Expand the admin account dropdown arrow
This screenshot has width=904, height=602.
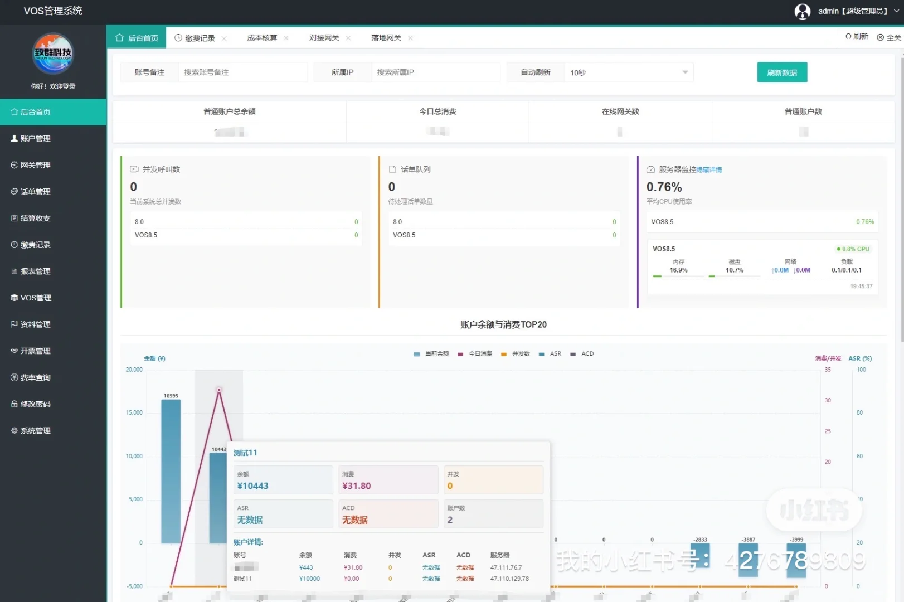pyautogui.click(x=897, y=11)
